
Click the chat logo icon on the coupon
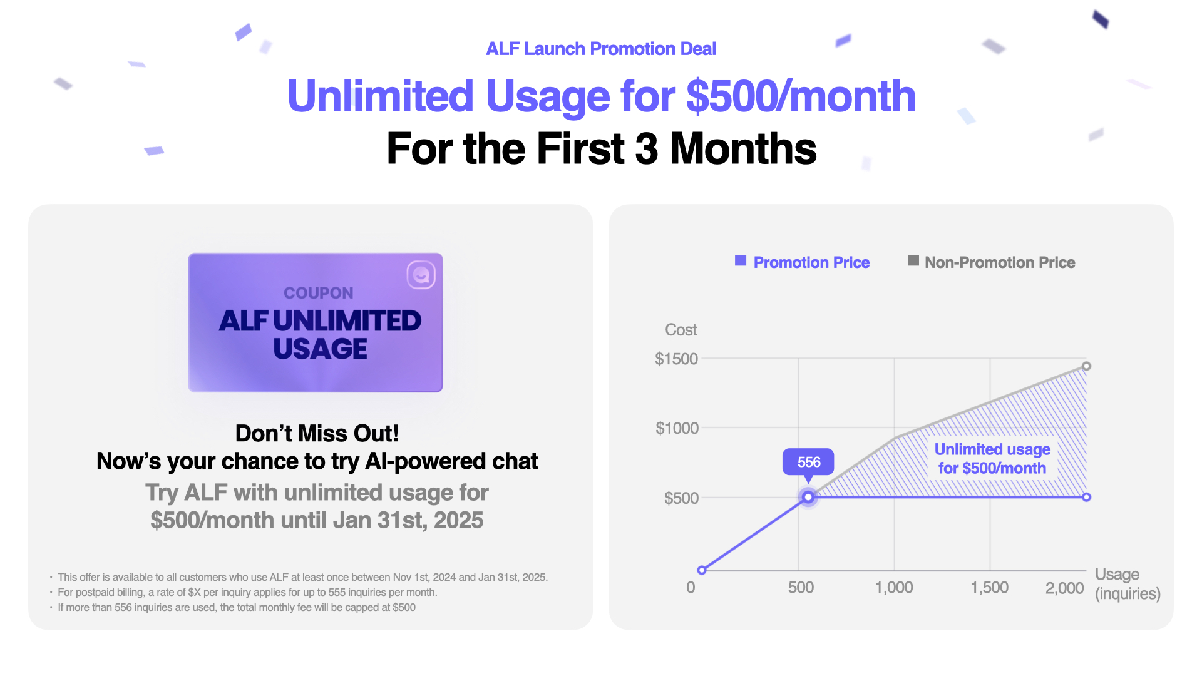tap(421, 275)
